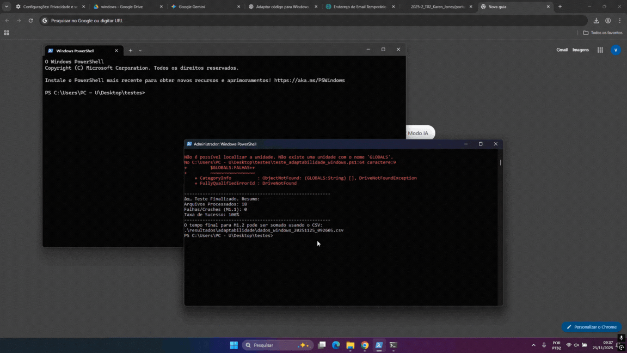Open a new tab in Windows Terminal
This screenshot has width=627, height=353.
130,51
